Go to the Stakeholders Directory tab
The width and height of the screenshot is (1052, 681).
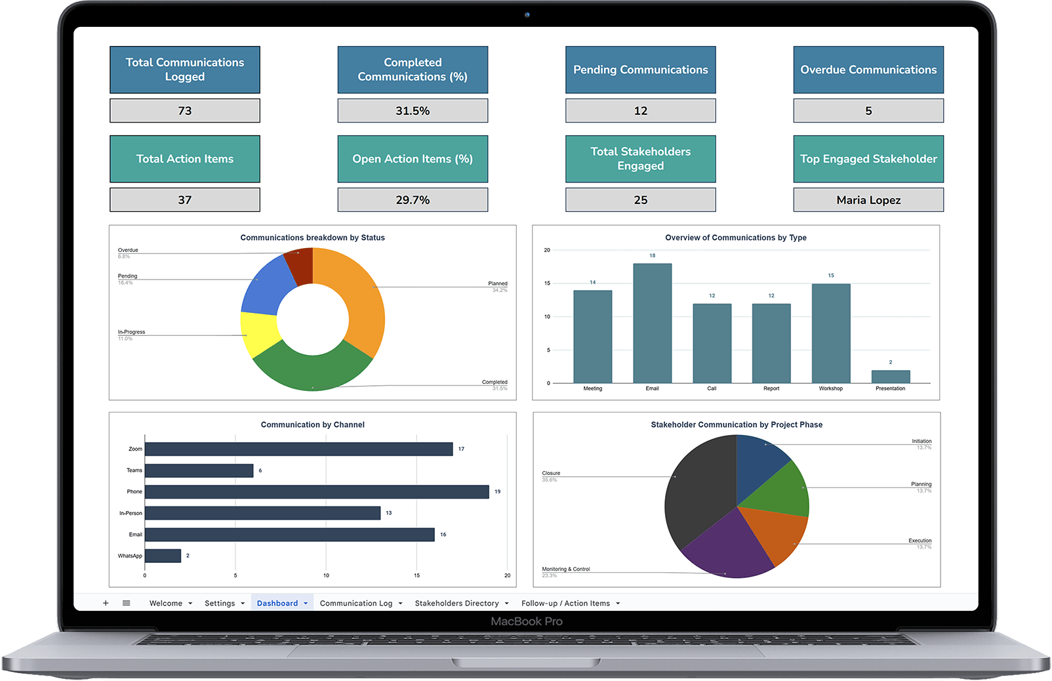pyautogui.click(x=456, y=604)
